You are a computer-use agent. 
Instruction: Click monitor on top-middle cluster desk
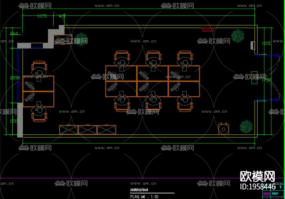(x=144, y=76)
